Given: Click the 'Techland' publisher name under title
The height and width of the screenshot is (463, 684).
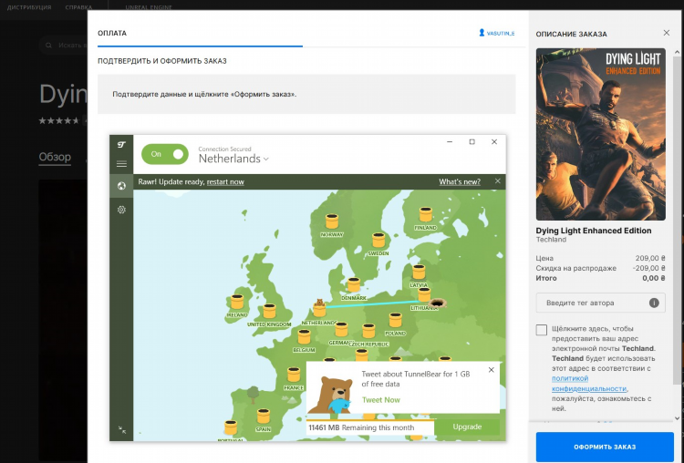Looking at the screenshot, I should click(x=551, y=240).
